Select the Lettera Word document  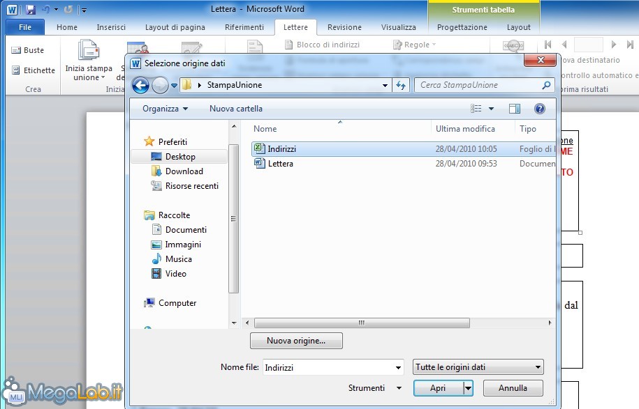280,164
